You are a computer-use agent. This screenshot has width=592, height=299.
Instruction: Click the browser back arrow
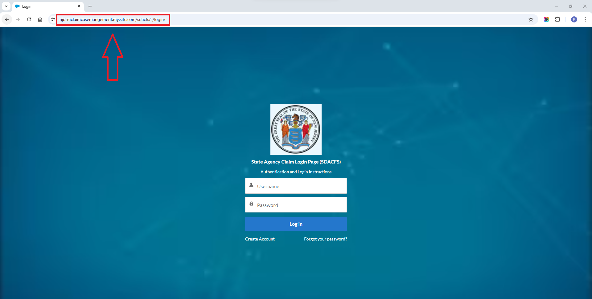7,19
